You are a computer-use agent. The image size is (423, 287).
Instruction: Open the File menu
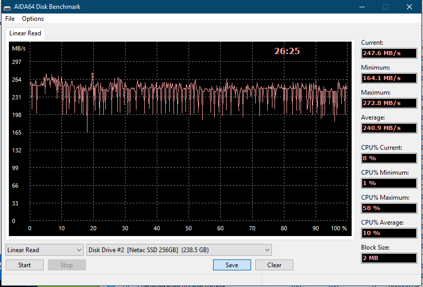pyautogui.click(x=10, y=19)
